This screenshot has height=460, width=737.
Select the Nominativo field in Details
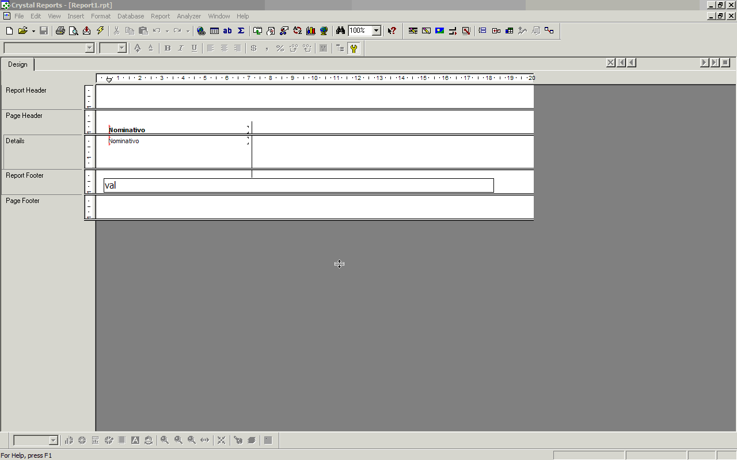[x=179, y=141]
